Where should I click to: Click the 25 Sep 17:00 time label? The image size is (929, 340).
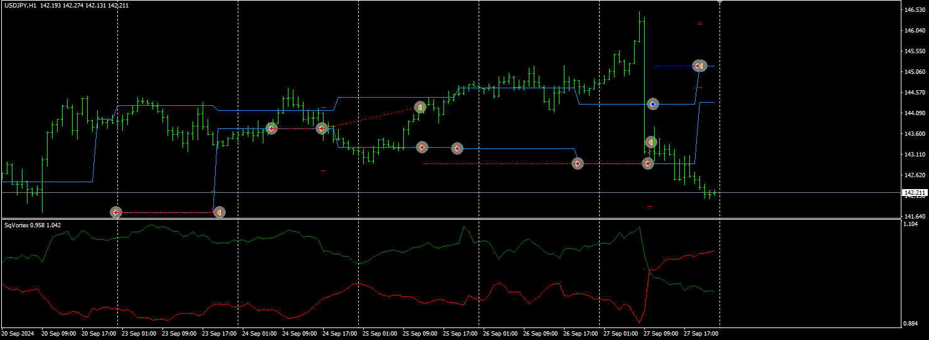pyautogui.click(x=460, y=334)
